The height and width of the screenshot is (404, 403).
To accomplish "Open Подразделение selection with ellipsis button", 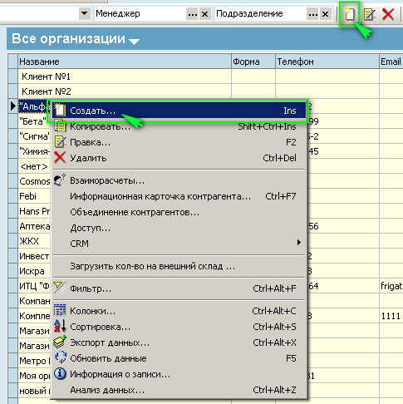I will pos(313,14).
